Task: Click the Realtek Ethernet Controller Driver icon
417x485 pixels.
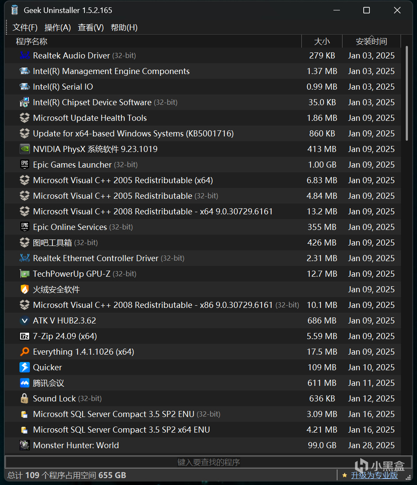Action: 25,258
